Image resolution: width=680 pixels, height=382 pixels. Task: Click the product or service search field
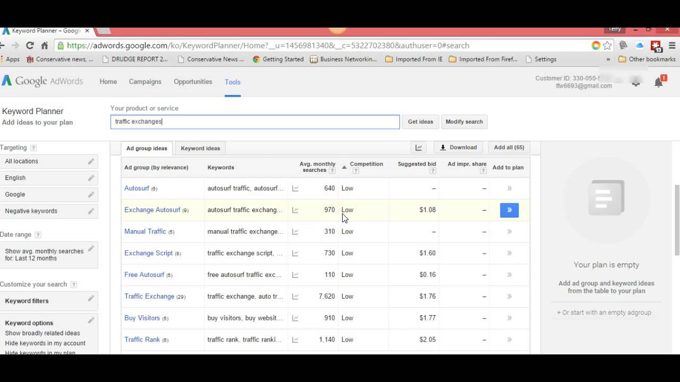255,121
